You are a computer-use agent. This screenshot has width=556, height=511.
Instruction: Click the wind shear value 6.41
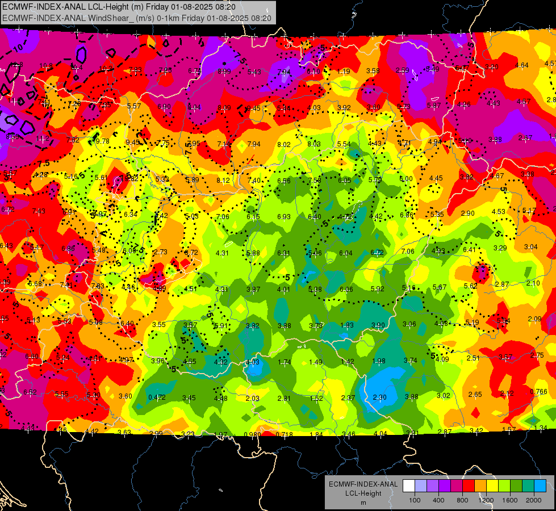469,249
